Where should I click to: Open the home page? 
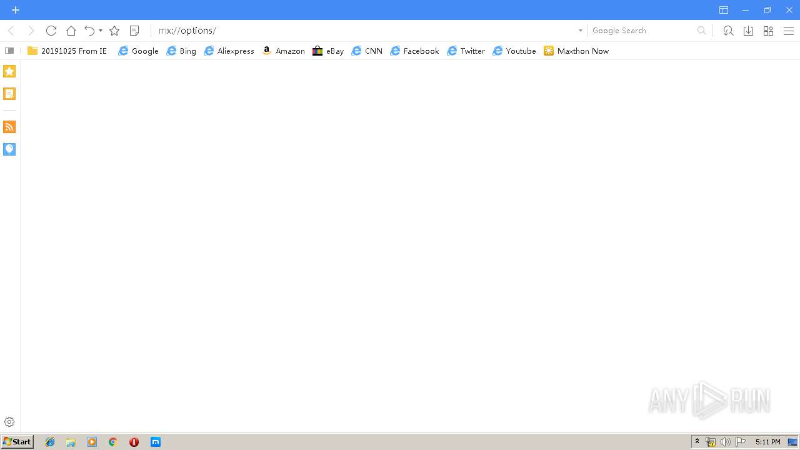pos(71,31)
